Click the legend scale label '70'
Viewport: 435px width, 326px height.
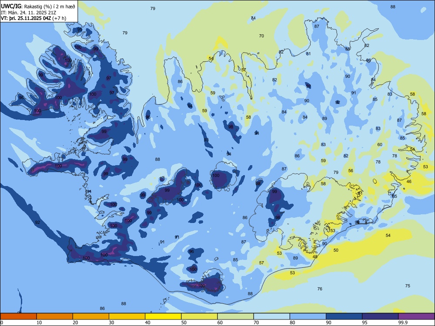point(256,323)
